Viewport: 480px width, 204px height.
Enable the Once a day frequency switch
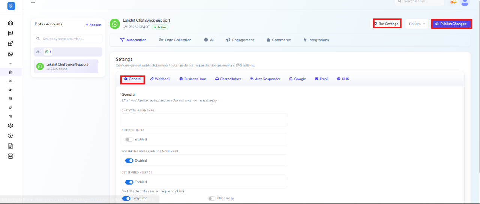pos(212,198)
